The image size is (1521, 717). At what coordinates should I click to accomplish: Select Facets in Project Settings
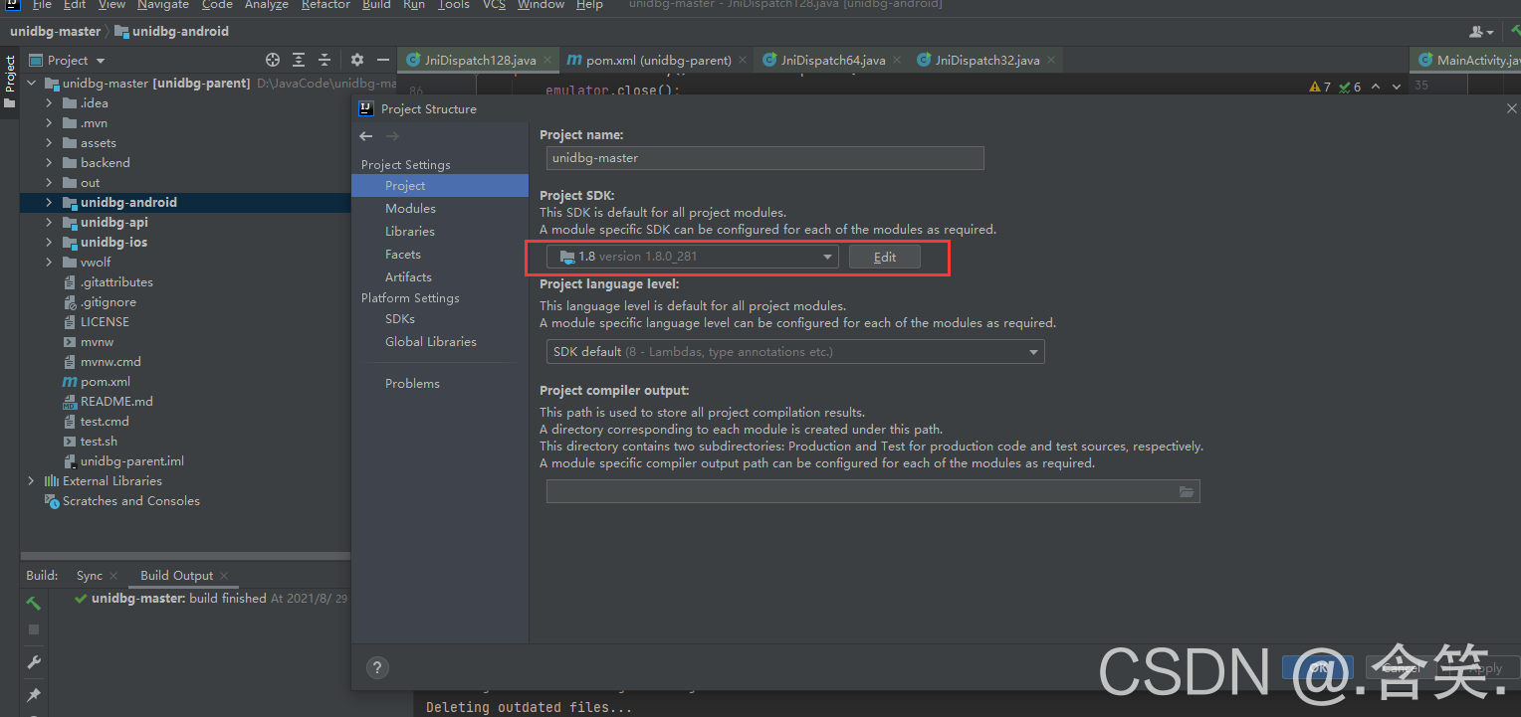click(403, 255)
